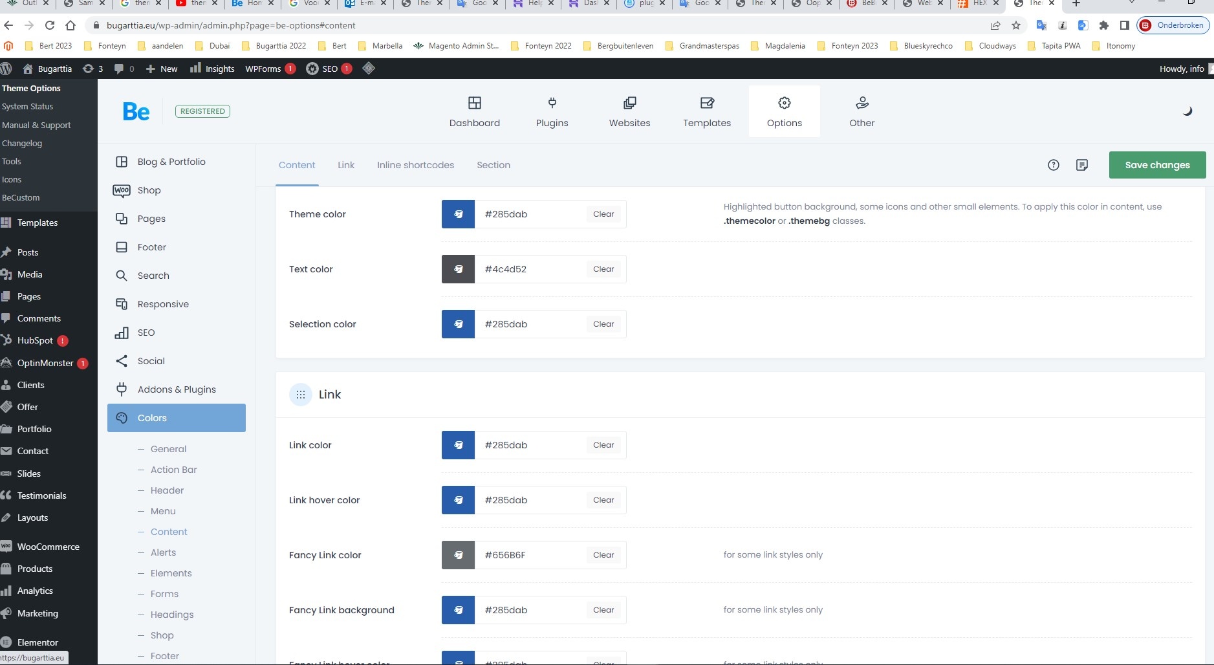Open Footer options section
The height and width of the screenshot is (665, 1214).
[177, 247]
